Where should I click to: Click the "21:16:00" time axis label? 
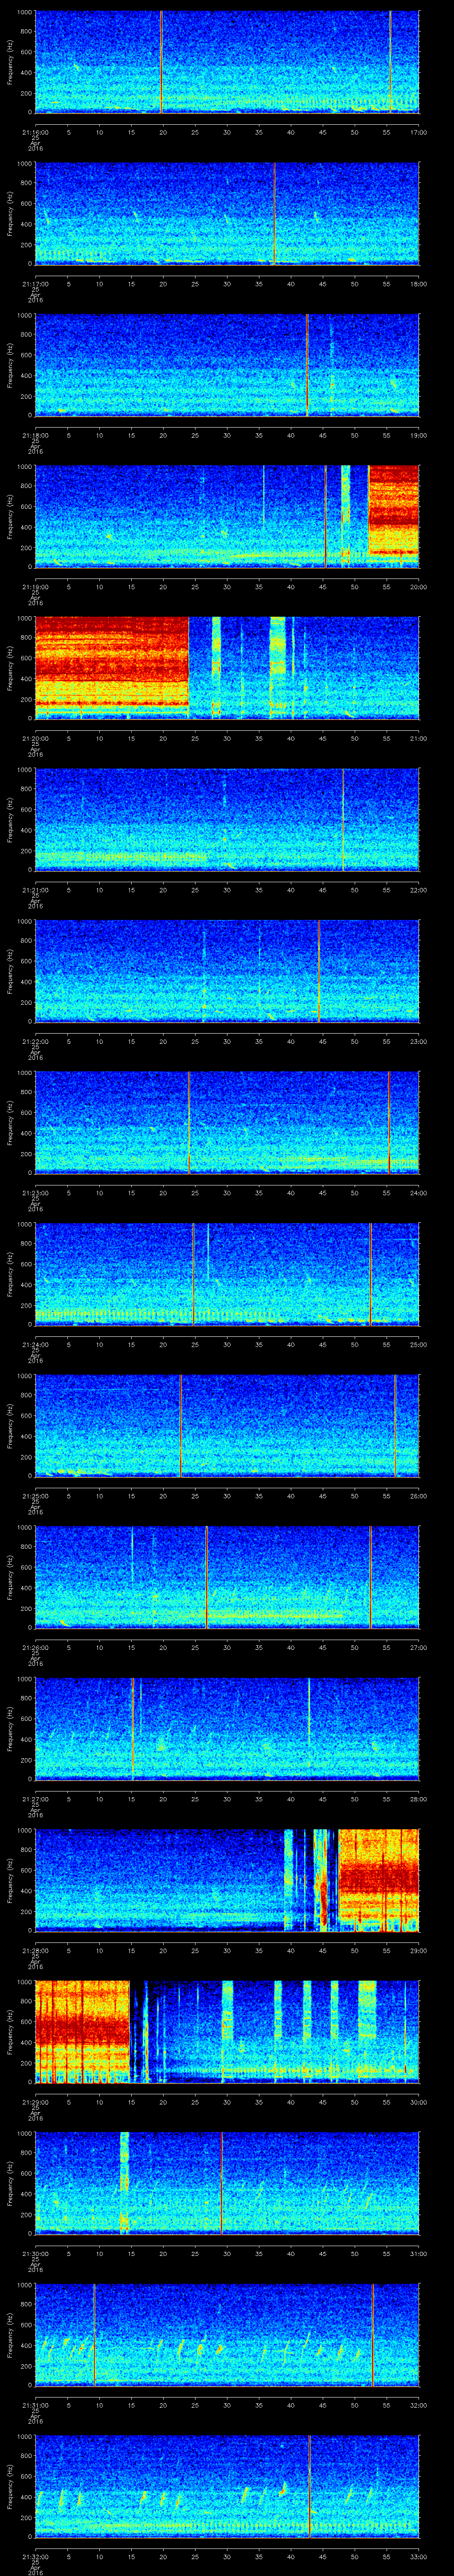[x=35, y=132]
